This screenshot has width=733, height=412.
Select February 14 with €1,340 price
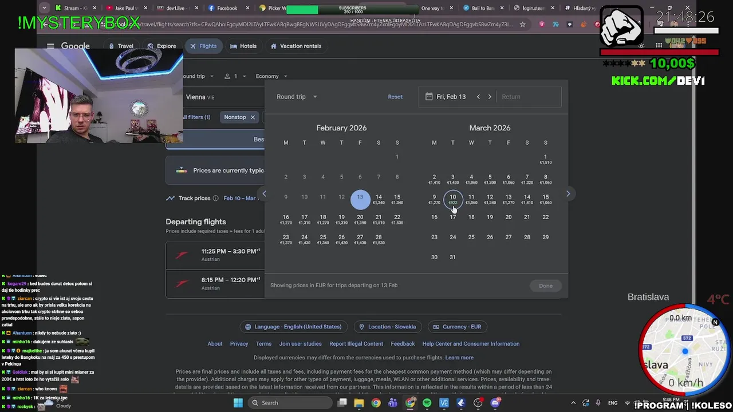(379, 199)
